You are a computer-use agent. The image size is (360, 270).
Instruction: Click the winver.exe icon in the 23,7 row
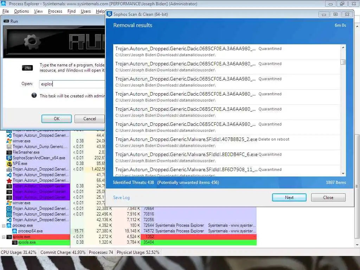pyautogui.click(x=9, y=203)
